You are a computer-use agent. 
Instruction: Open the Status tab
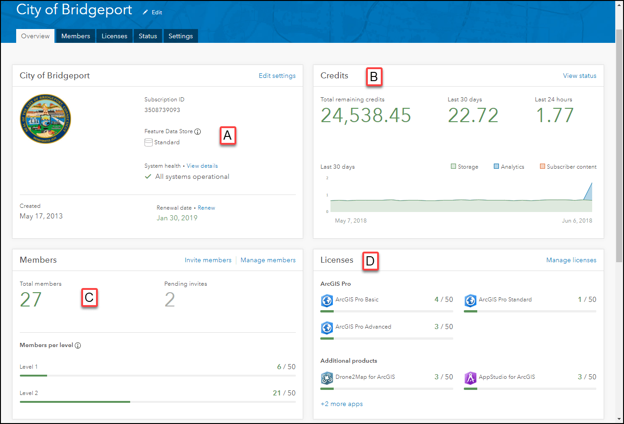coord(148,36)
